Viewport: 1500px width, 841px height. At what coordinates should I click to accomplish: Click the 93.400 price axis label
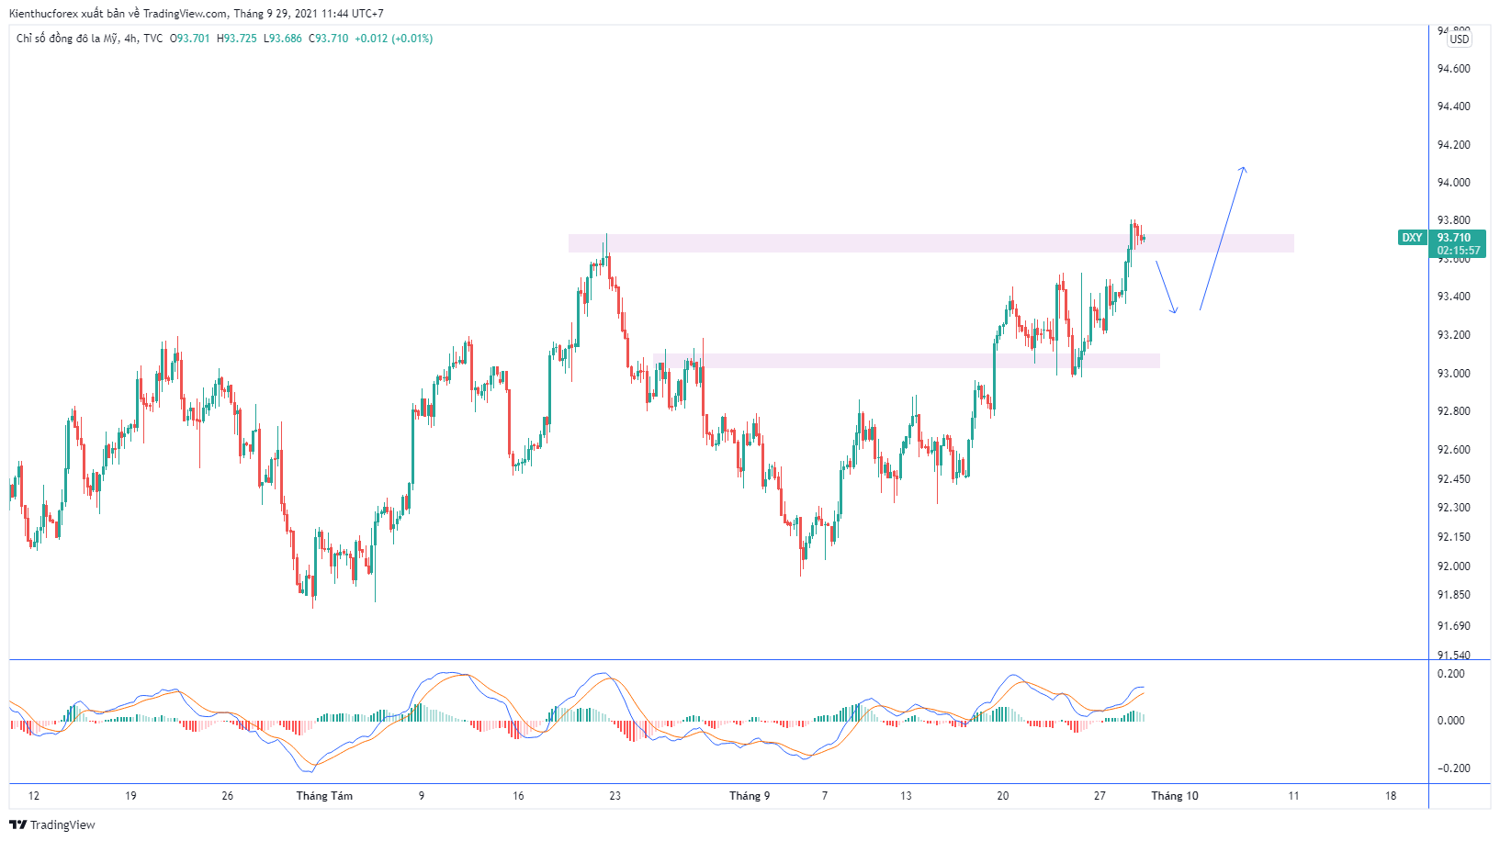(1454, 297)
